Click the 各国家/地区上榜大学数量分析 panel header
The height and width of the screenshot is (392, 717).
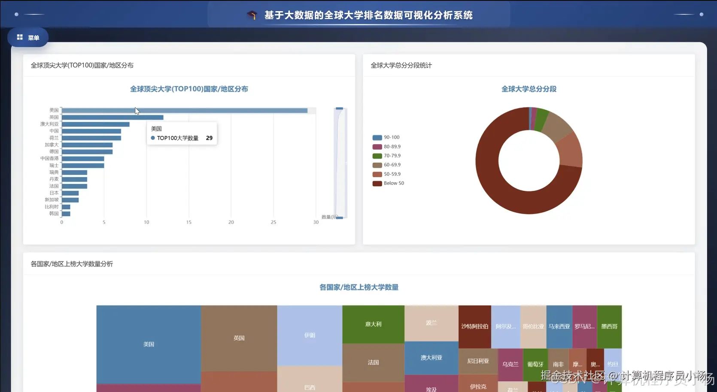72,264
